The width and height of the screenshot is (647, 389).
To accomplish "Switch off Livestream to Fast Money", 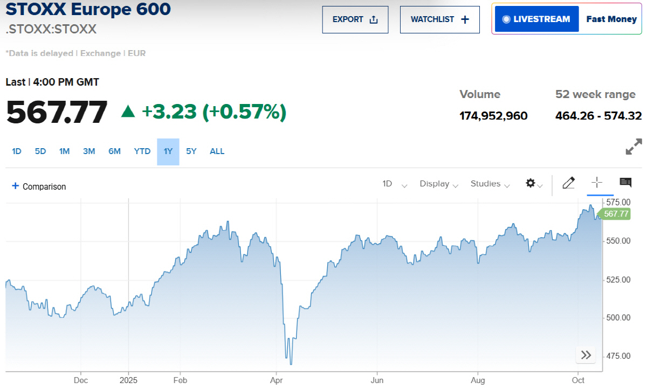I will click(x=611, y=18).
